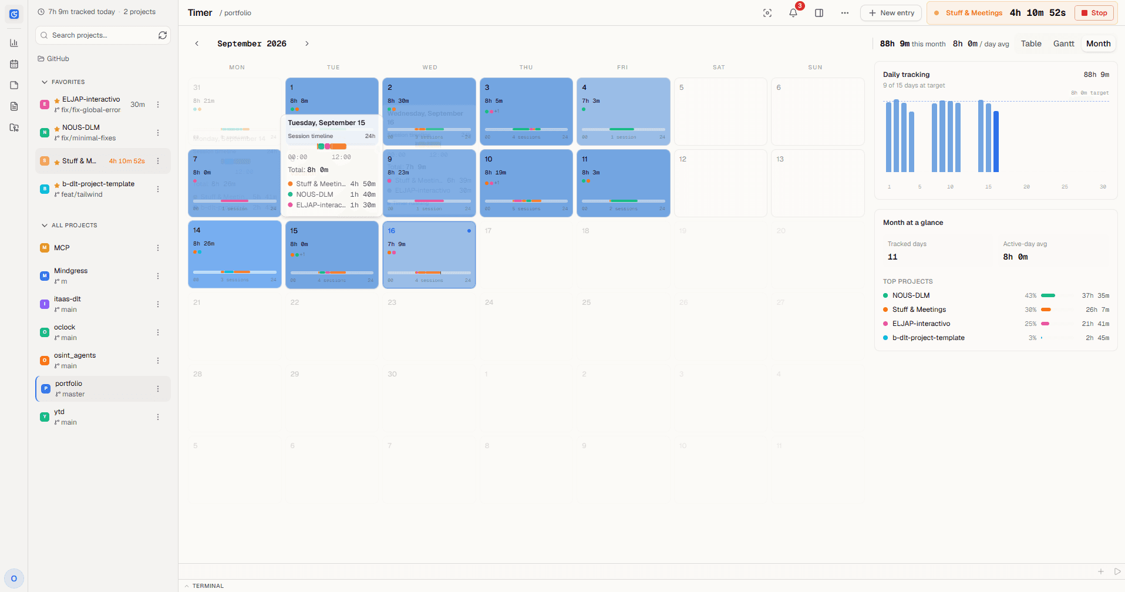The height and width of the screenshot is (592, 1125).
Task: Click the 'Stuff & Meetings' running timer label
Action: 974,13
